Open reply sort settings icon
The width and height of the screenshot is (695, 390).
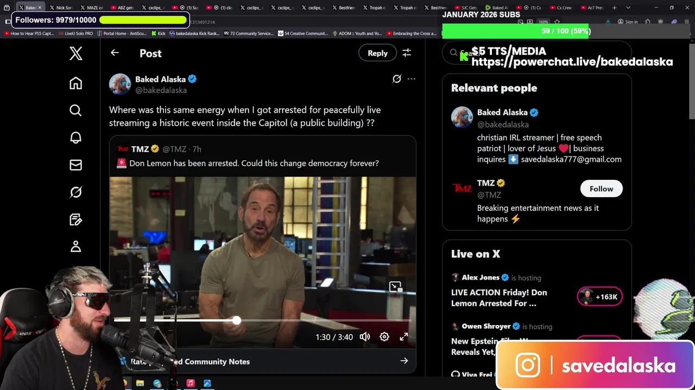click(406, 53)
